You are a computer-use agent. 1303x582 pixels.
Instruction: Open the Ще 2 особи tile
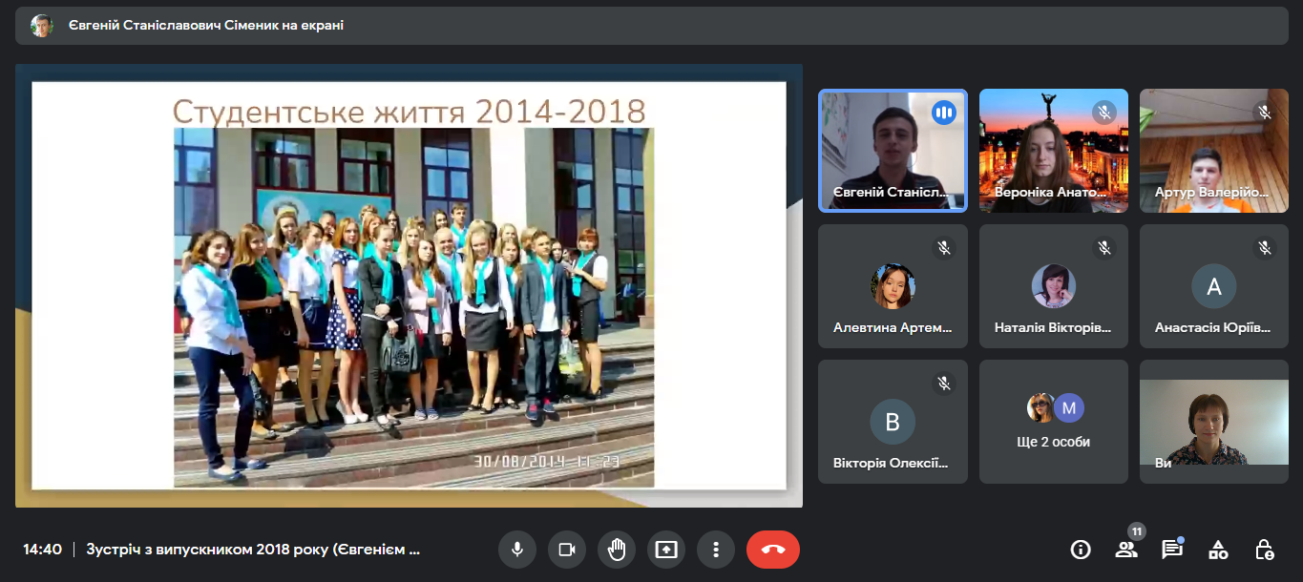[x=1053, y=422]
